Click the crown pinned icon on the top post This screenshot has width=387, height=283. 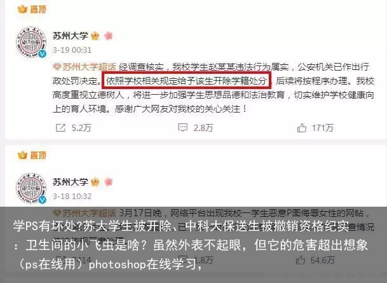(22, 10)
